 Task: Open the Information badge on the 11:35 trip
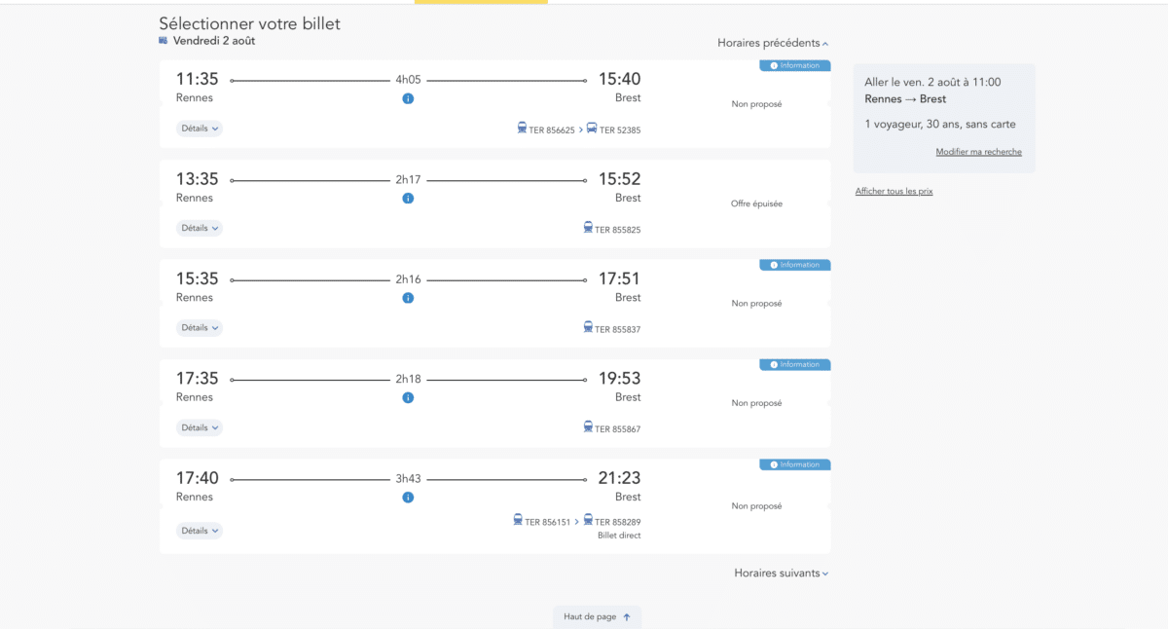pyautogui.click(x=795, y=66)
